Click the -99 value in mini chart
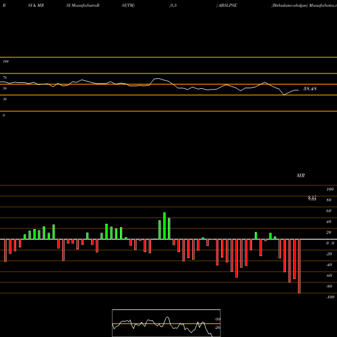The width and height of the screenshot is (337, 337). tap(217, 319)
